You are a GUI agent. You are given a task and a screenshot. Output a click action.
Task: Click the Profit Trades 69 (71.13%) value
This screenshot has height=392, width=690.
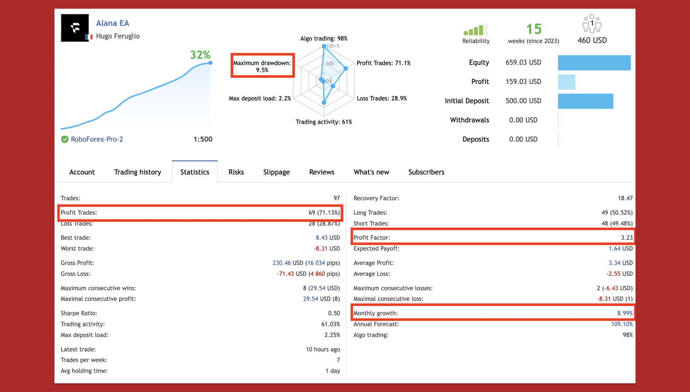coord(324,213)
